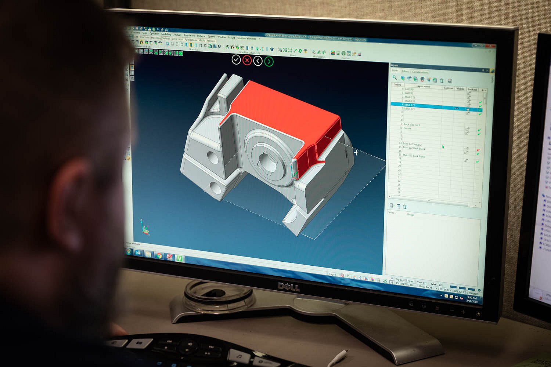Click the Toggle button in status bar

[x=332, y=274]
